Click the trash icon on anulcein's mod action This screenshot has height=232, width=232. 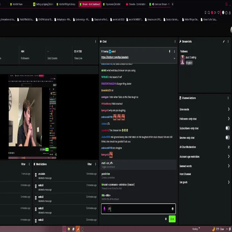coord(36,175)
